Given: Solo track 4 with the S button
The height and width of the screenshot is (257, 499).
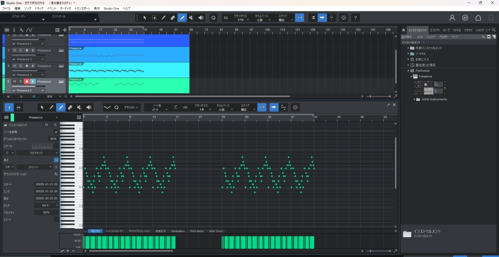Looking at the screenshot, I should tap(20, 66).
